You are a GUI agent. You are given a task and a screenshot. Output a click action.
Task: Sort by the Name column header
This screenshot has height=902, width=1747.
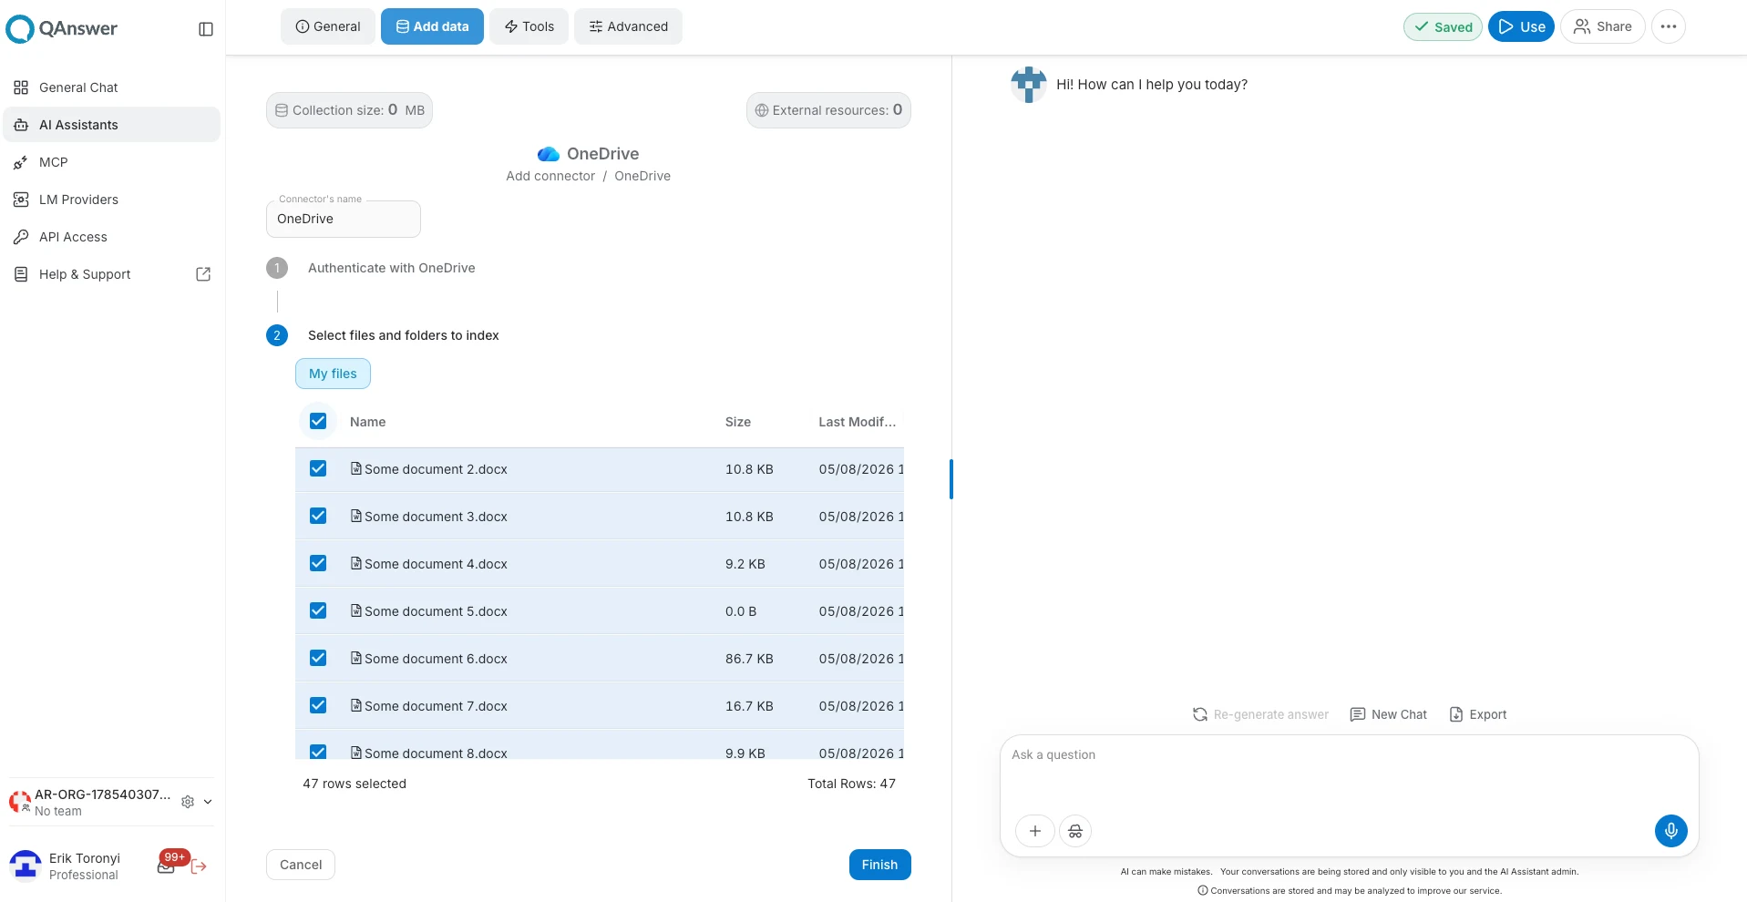click(x=367, y=422)
